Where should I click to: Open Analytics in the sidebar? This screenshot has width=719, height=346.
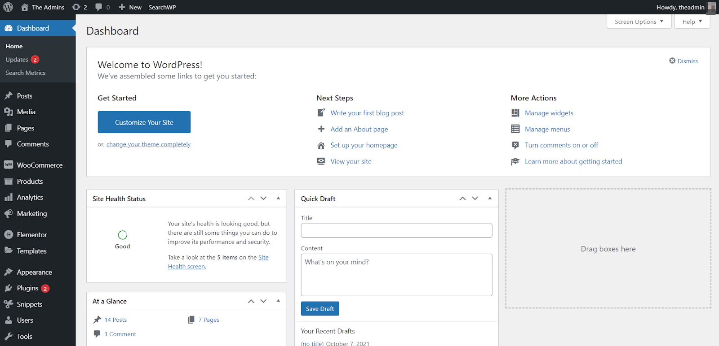point(30,197)
